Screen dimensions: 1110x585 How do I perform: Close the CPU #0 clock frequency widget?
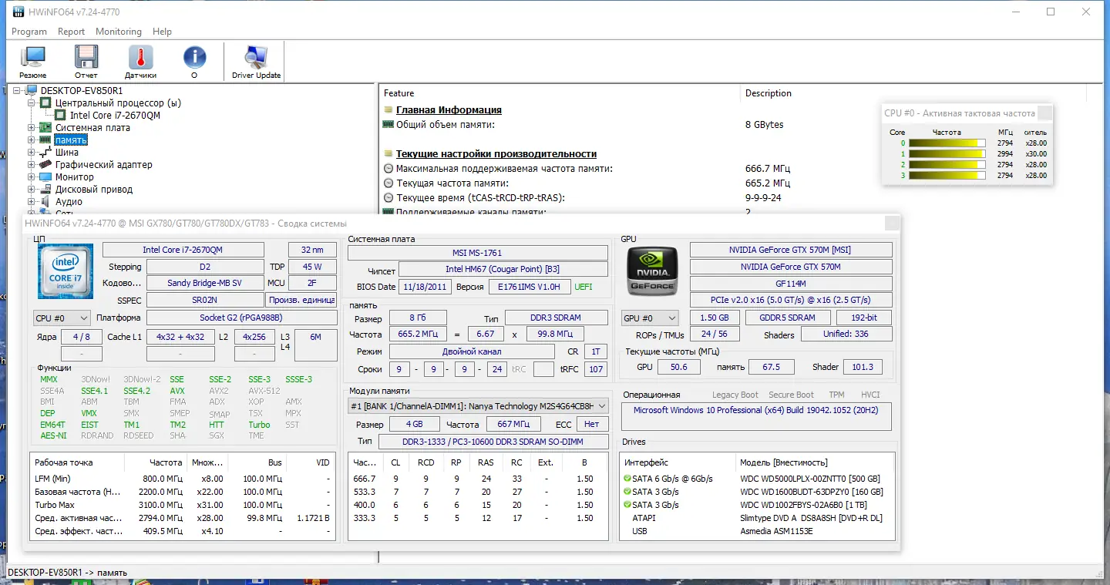[1044, 113]
